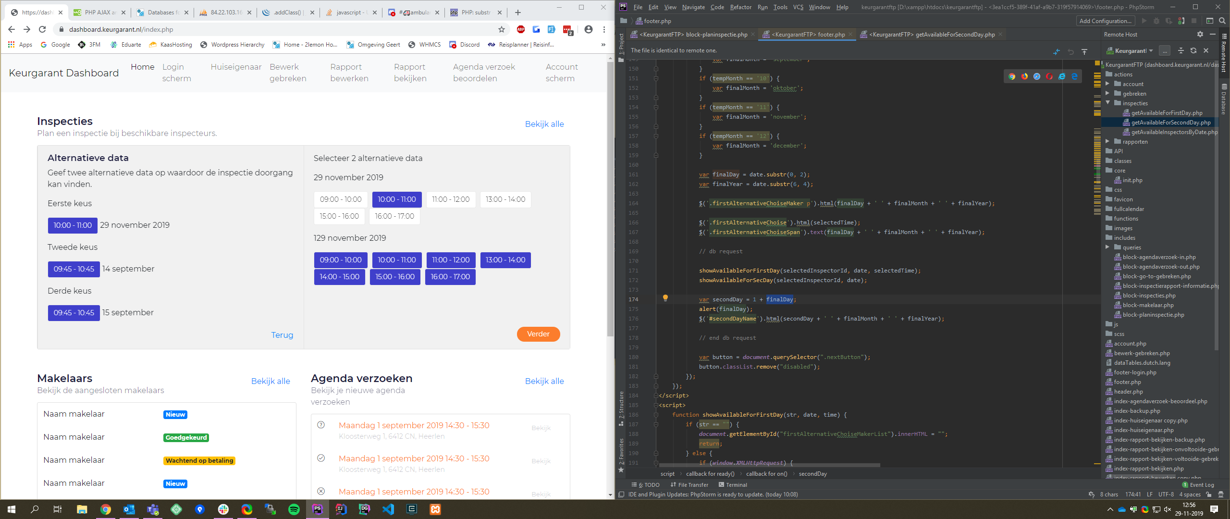Click the Search Everywhere magnifier icon
The width and height of the screenshot is (1230, 519).
coord(1222,21)
